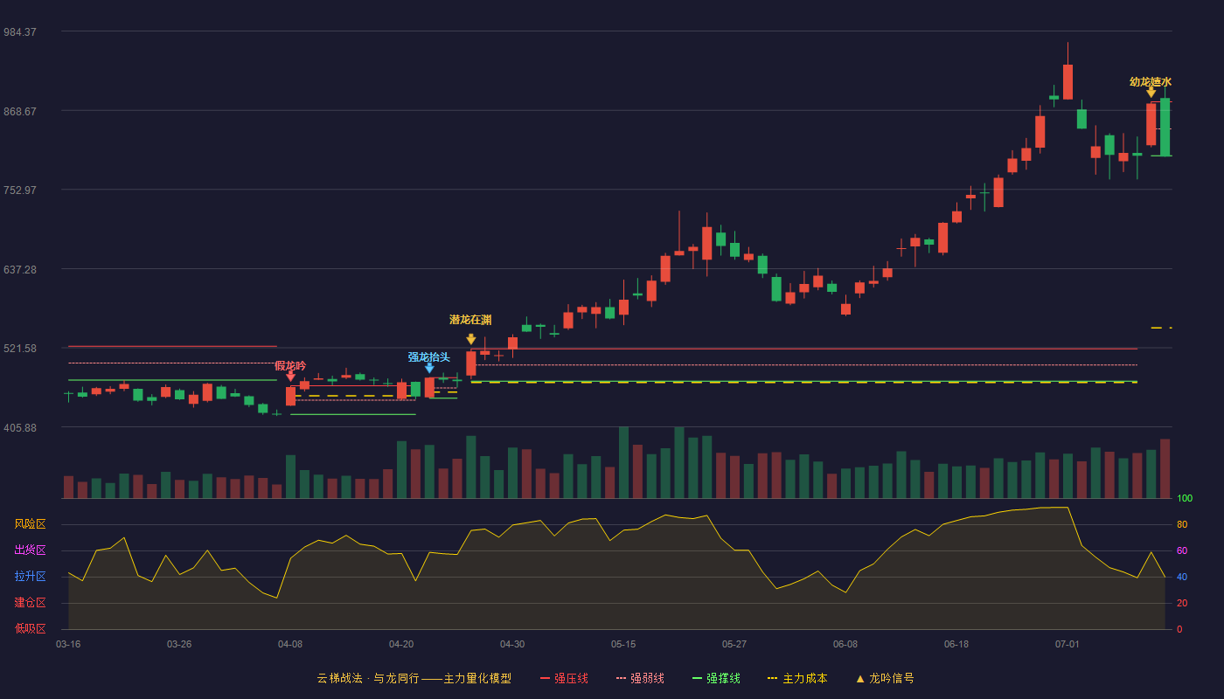This screenshot has width=1224, height=699.
Task: Toggle the 强压线 legend series
Action: (564, 678)
